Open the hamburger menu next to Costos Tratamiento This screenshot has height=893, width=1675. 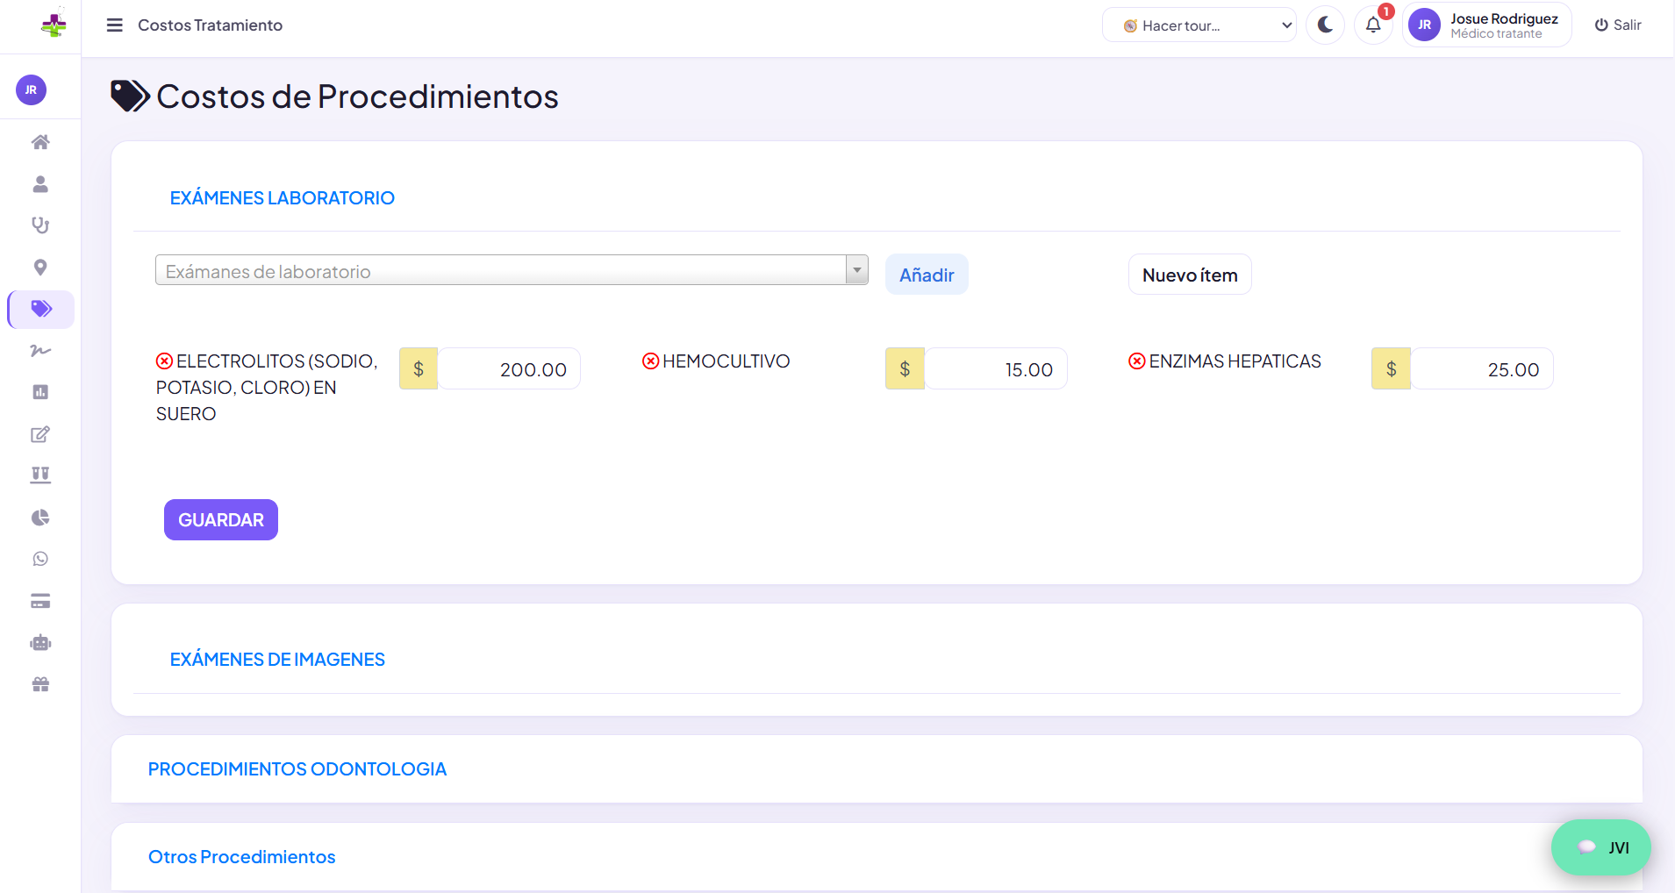[114, 25]
